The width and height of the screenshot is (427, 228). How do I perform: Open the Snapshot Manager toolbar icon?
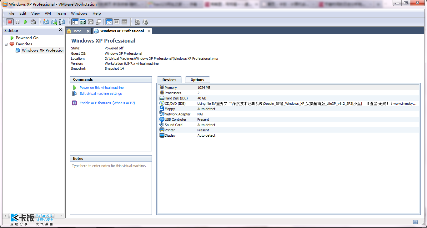point(62,22)
